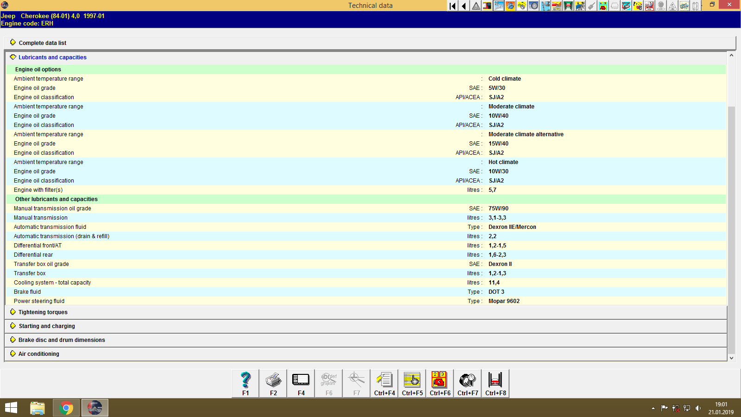
Task: Collapse the Lubricants and capacities section
Action: point(52,57)
